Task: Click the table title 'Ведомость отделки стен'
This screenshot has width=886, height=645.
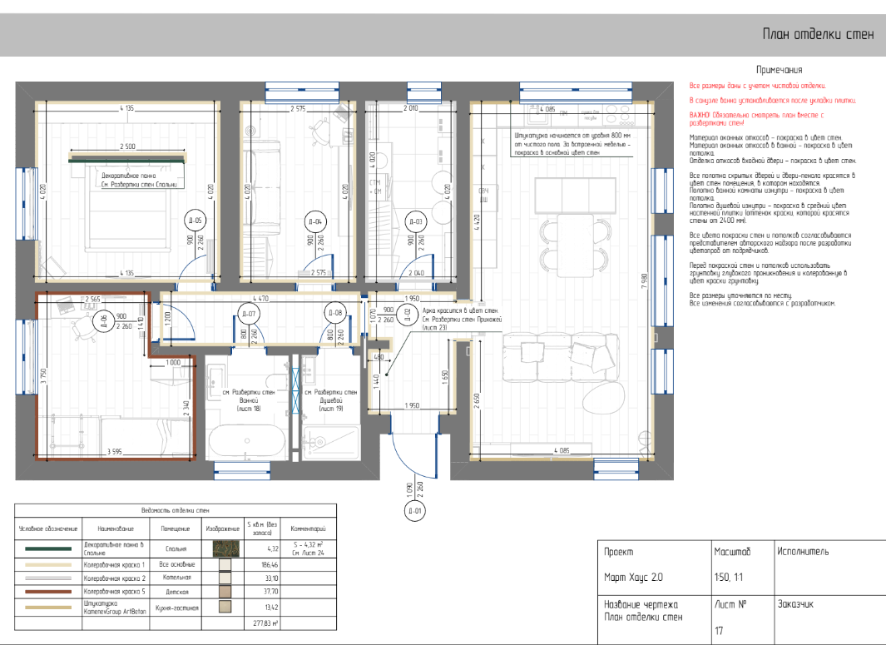Action: point(176,510)
